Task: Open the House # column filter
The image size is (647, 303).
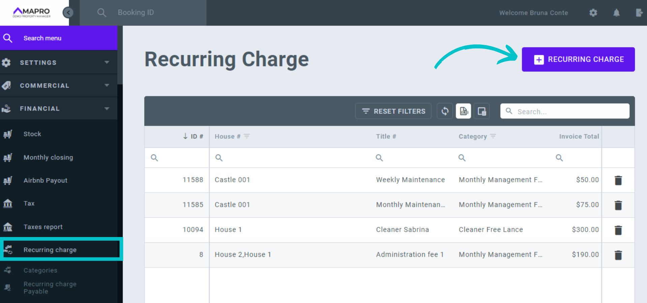Action: click(247, 136)
